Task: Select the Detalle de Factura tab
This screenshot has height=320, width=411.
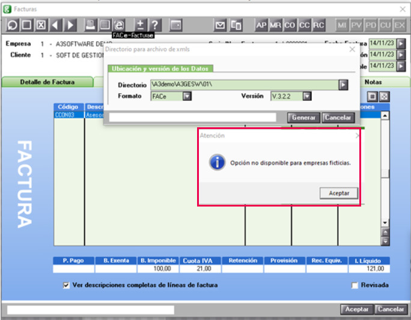Action: pos(47,82)
